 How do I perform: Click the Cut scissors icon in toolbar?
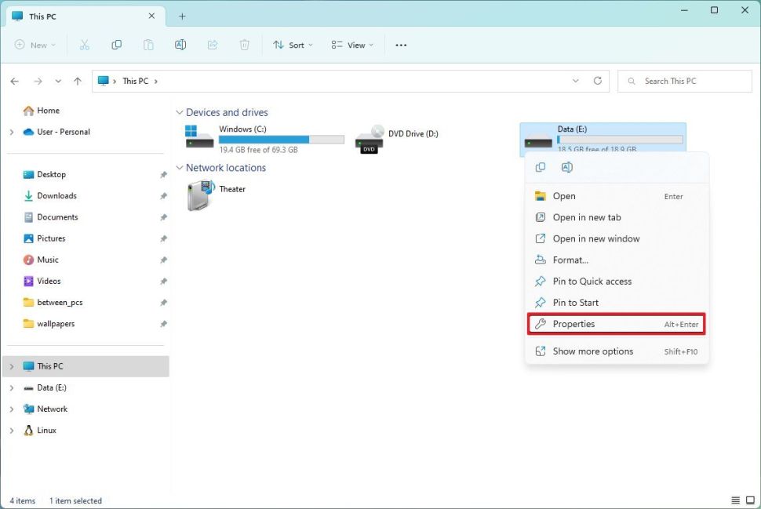85,45
